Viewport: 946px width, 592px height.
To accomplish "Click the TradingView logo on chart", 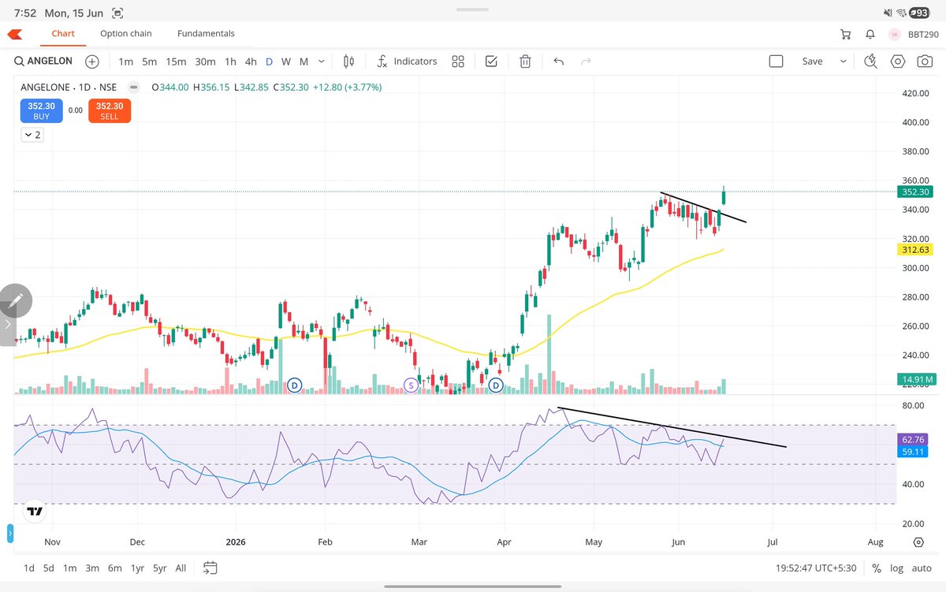I will (35, 511).
